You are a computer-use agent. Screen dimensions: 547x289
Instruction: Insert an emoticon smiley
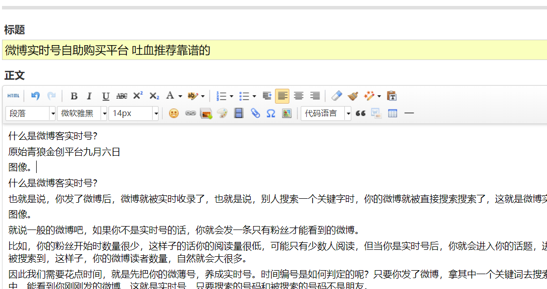(174, 114)
